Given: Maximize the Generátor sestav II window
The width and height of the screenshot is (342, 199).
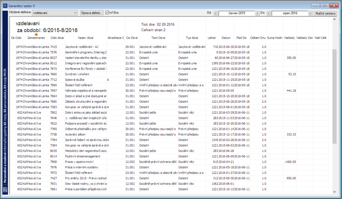Looking at the screenshot, I should [324, 6].
